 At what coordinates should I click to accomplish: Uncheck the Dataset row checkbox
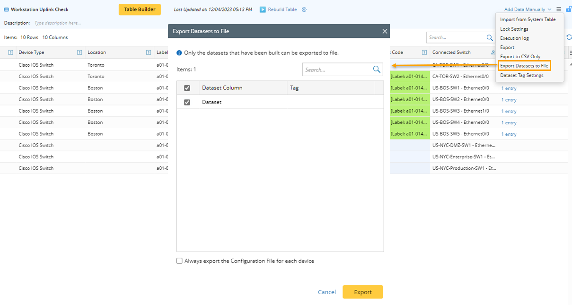tap(187, 102)
